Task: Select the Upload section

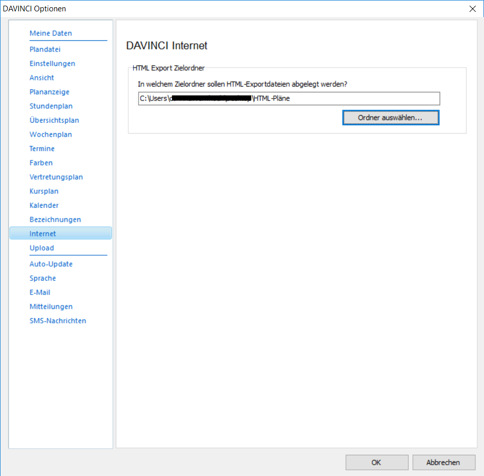Action: [x=42, y=248]
